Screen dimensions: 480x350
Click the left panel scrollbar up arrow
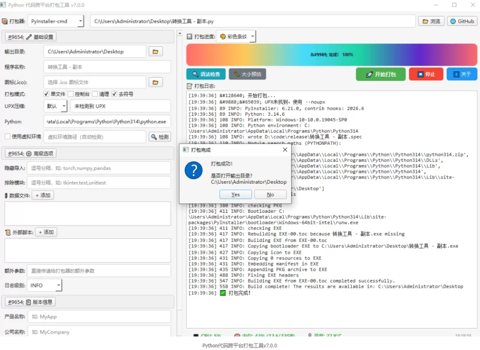(x=180, y=33)
